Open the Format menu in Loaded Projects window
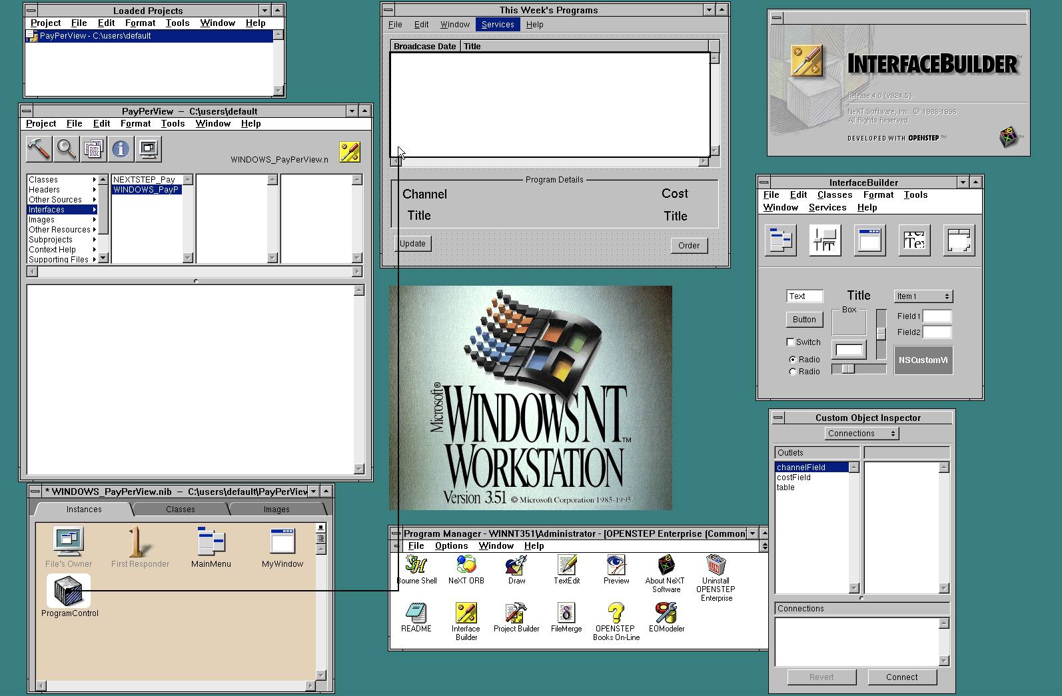Screen dimensions: 1062x696 pyautogui.click(x=141, y=23)
